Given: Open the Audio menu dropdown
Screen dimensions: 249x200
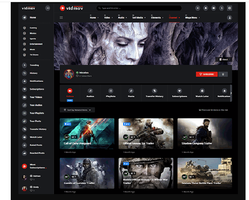Looking at the screenshot, I should 122,18.
